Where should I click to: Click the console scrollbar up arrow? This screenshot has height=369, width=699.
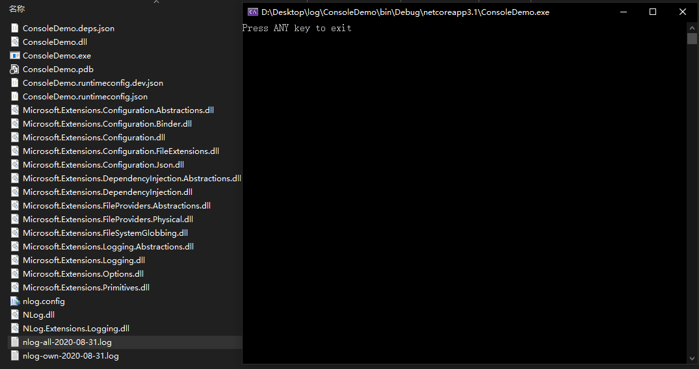692,27
